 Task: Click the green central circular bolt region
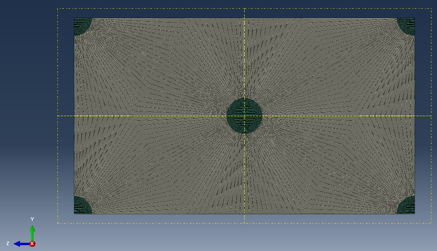[244, 116]
